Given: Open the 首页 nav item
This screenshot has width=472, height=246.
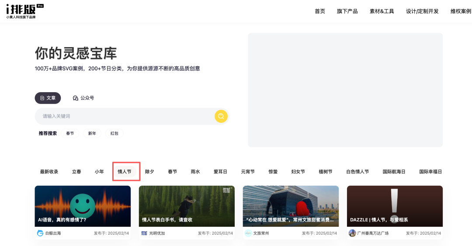Looking at the screenshot, I should pyautogui.click(x=319, y=11).
